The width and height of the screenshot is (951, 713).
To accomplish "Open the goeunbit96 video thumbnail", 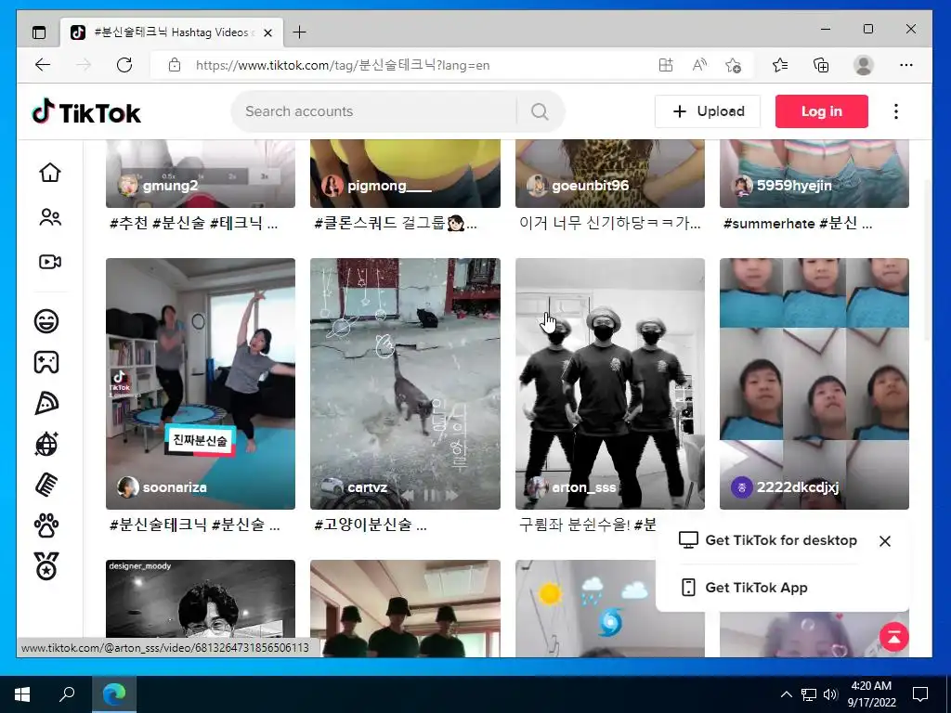I will pyautogui.click(x=610, y=174).
